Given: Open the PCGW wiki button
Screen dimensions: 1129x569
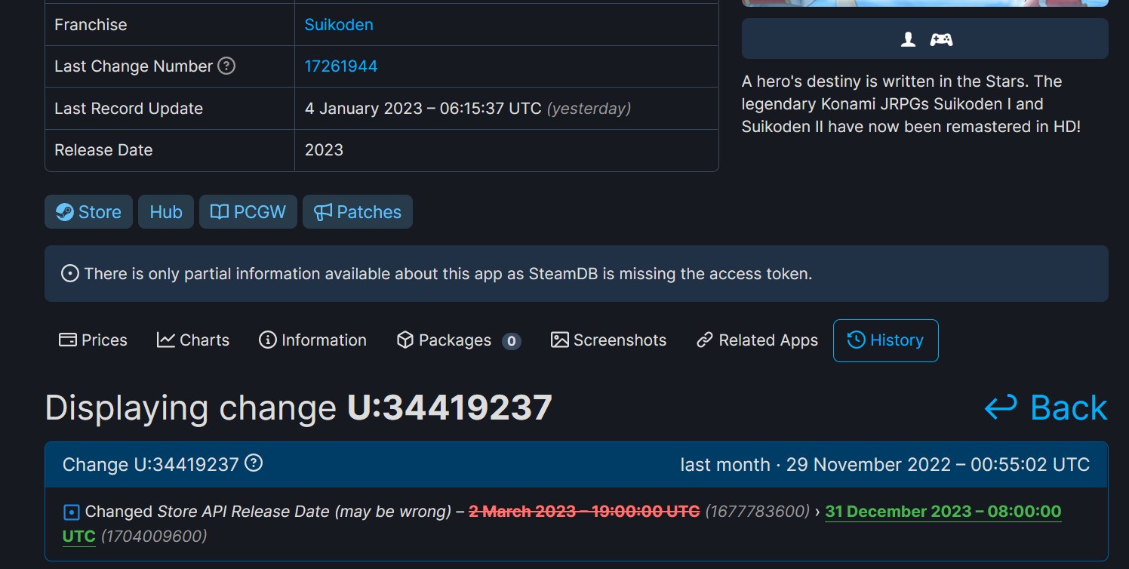Looking at the screenshot, I should [248, 212].
